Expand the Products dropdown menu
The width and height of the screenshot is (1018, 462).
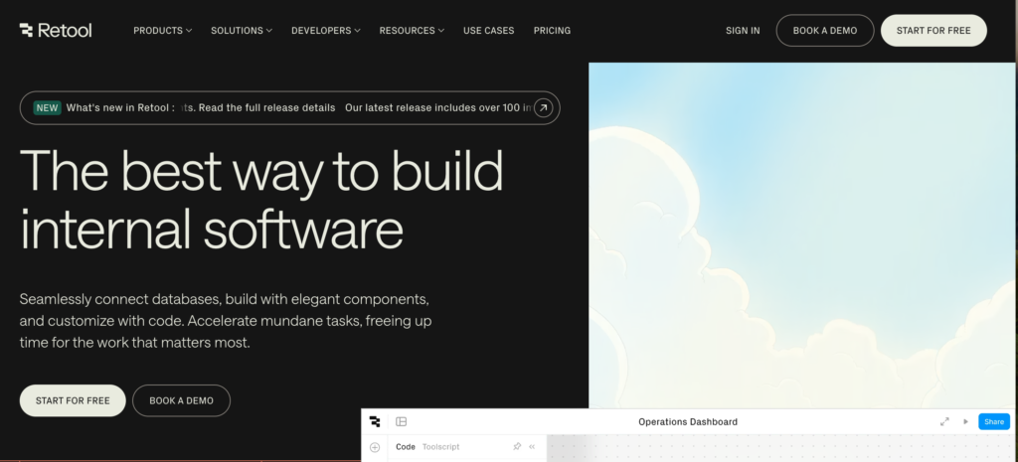[x=162, y=31]
